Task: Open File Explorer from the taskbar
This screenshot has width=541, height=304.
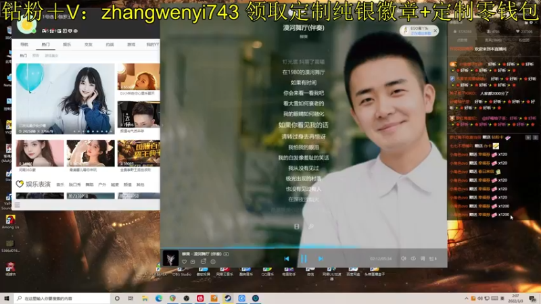Action: pyautogui.click(x=145, y=298)
